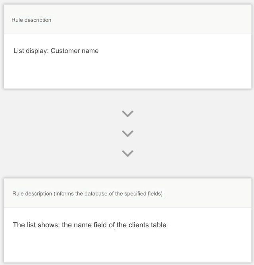Click the bottom card's gray header bar
Screen dimensions: 254x265
pyautogui.click(x=127, y=193)
